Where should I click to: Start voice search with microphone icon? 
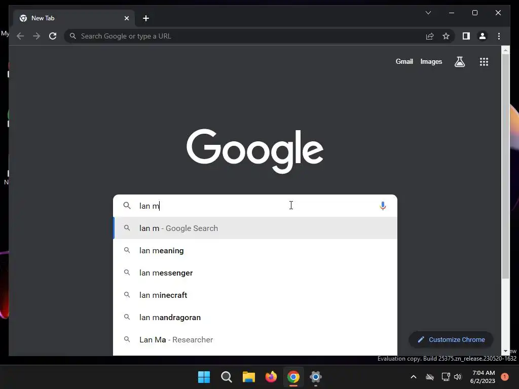[x=383, y=206]
